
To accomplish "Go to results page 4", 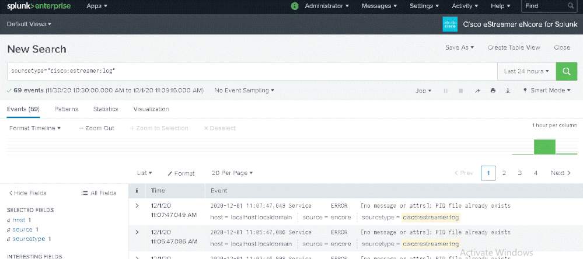I will click(x=536, y=173).
